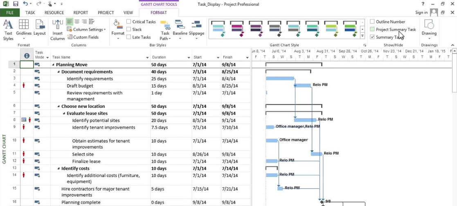Open the Start column filter dropdown
The height and width of the screenshot is (206, 457).
pos(218,58)
